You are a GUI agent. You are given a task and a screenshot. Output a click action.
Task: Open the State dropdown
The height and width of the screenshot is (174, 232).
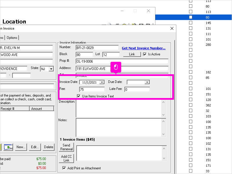[x=51, y=69]
